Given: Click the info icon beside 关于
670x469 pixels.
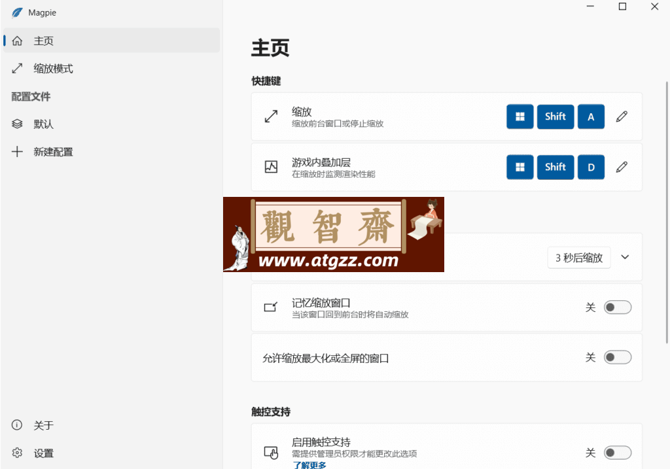Looking at the screenshot, I should [x=17, y=425].
